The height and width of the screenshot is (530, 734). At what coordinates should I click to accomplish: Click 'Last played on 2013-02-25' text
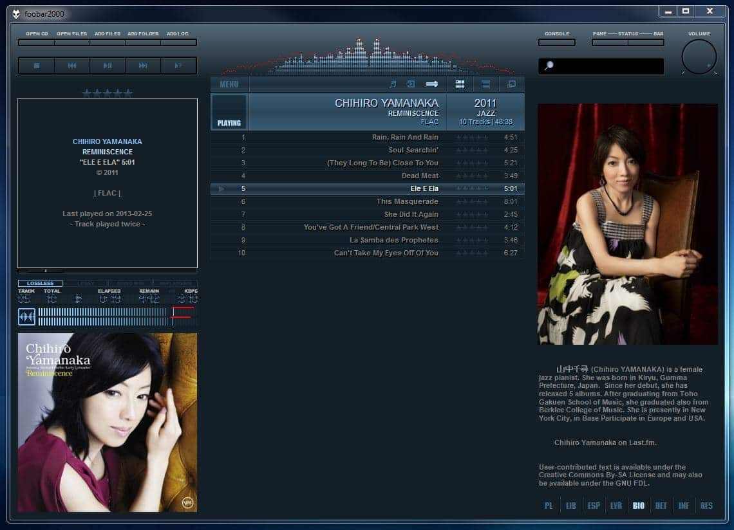pyautogui.click(x=107, y=214)
